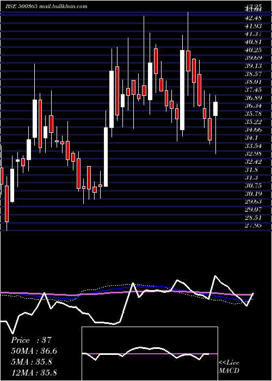Click the 39.69 price axis label
This screenshot has height=381, width=272.
[x=254, y=58]
